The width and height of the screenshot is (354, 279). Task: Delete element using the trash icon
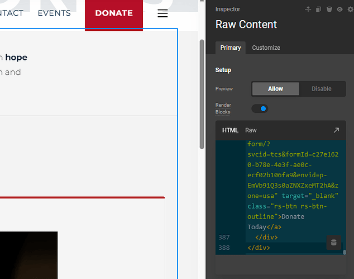point(329,10)
